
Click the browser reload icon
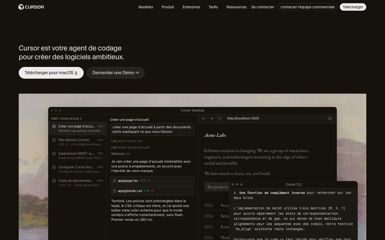point(220,118)
